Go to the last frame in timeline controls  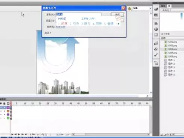26,134
